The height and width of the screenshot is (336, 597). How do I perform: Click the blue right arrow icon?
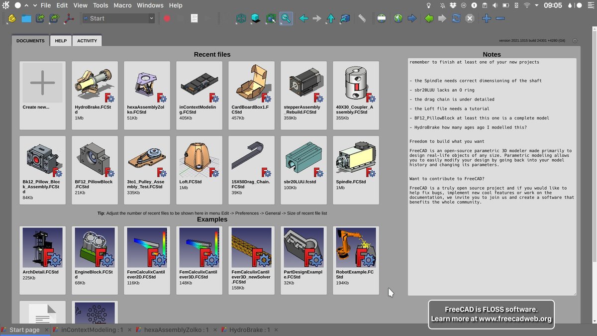pyautogui.click(x=412, y=18)
